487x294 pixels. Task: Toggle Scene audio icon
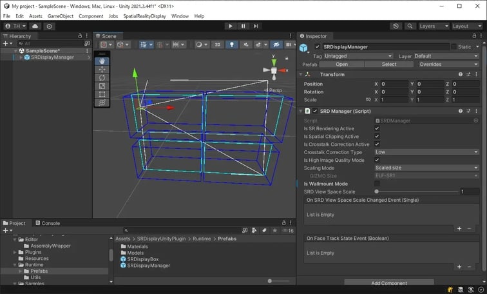pos(246,44)
